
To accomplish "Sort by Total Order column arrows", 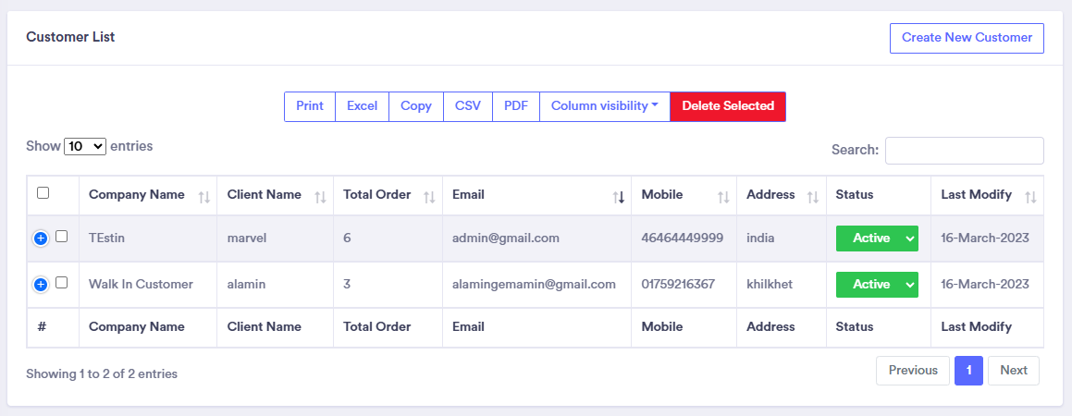I will [x=429, y=196].
